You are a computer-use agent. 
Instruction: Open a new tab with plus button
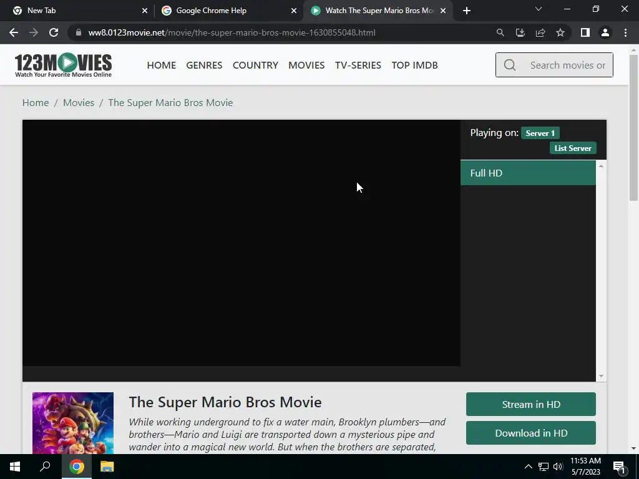point(467,11)
